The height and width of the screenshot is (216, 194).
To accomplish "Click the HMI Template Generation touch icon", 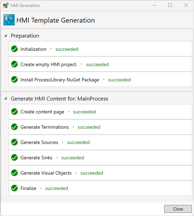I will click(x=9, y=20).
